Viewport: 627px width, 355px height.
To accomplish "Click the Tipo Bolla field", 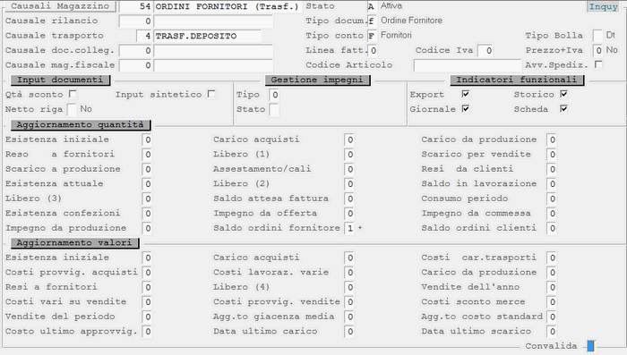I will coord(597,36).
